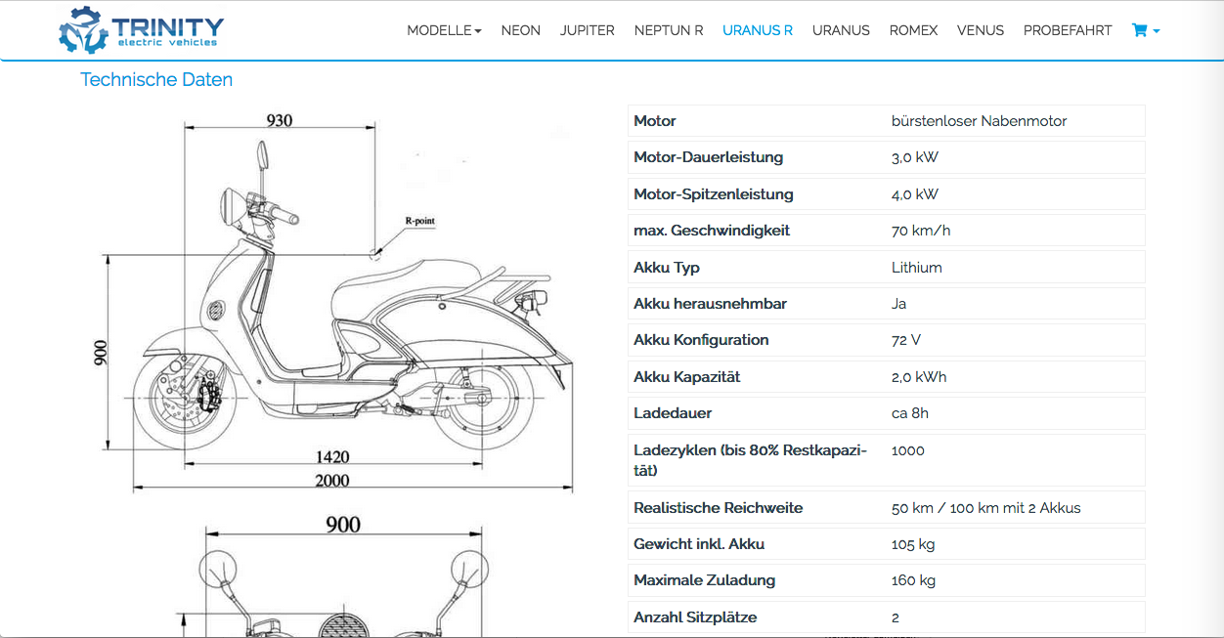The width and height of the screenshot is (1224, 638).
Task: Open the ROMEX model link
Action: pos(913,30)
